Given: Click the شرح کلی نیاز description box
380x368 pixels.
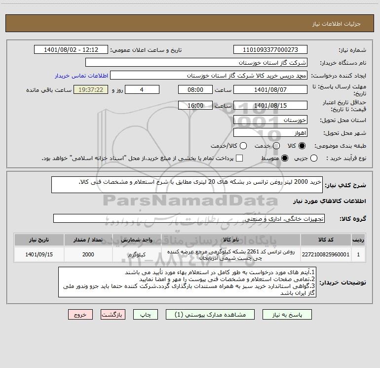Looking at the screenshot, I should (x=187, y=185).
